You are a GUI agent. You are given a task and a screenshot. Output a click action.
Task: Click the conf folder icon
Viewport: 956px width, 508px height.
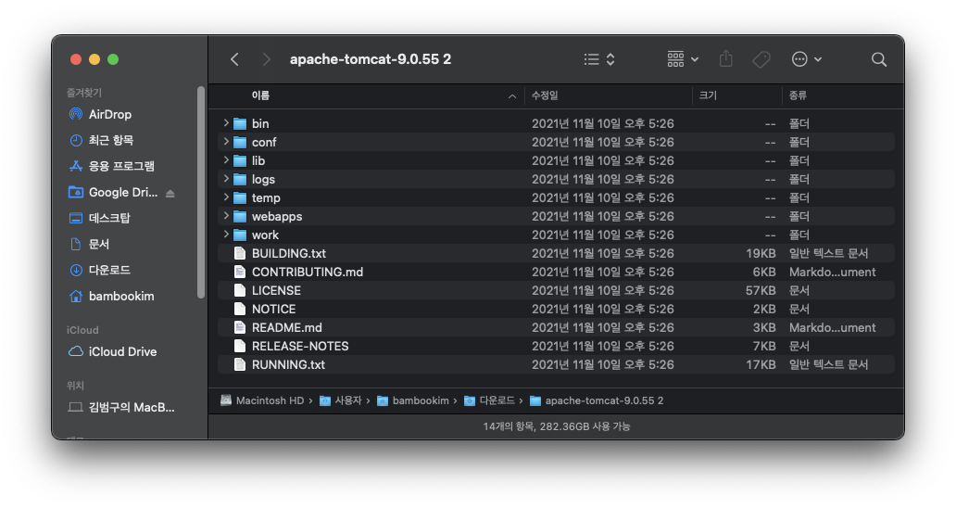point(240,142)
